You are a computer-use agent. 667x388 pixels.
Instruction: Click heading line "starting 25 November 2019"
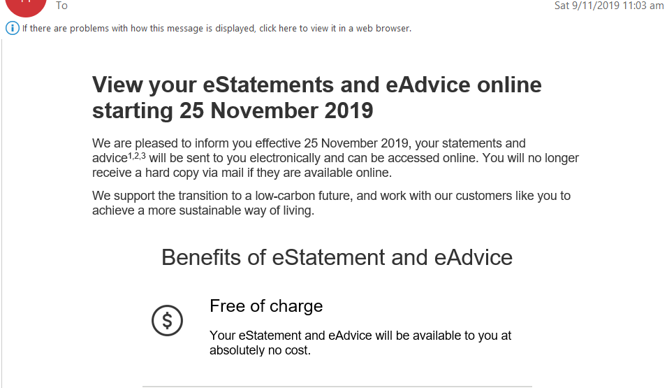[x=233, y=110]
